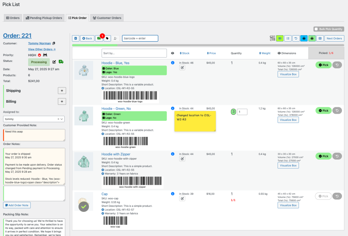
Task: Copy customer name Tommy Norman icon
Action: click(54, 43)
